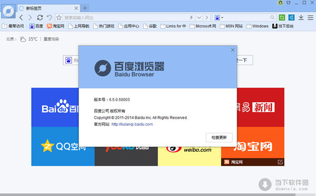Click the 检查更新 button

tap(219, 138)
